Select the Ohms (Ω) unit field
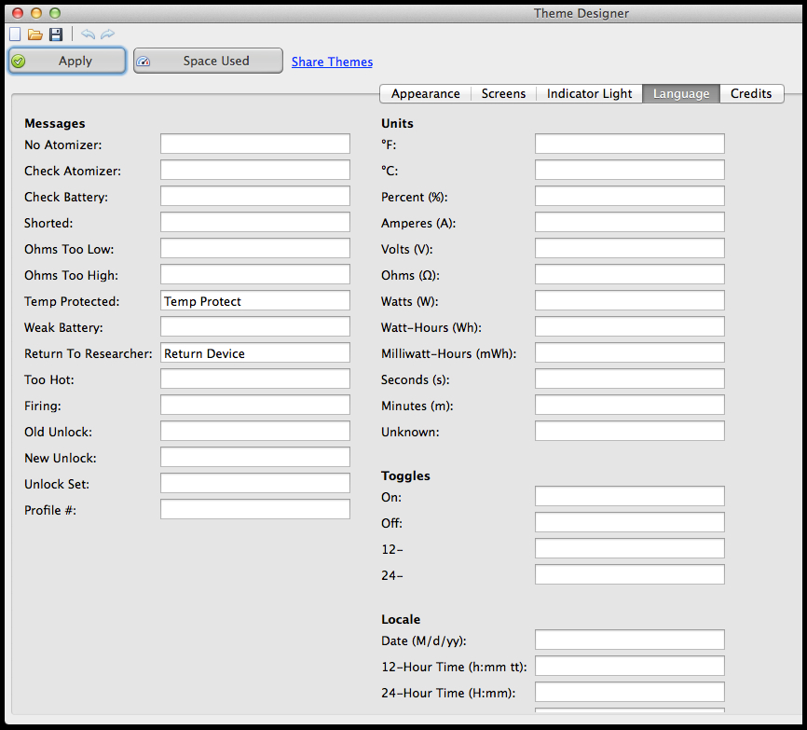Viewport: 807px width, 730px height. 629,274
